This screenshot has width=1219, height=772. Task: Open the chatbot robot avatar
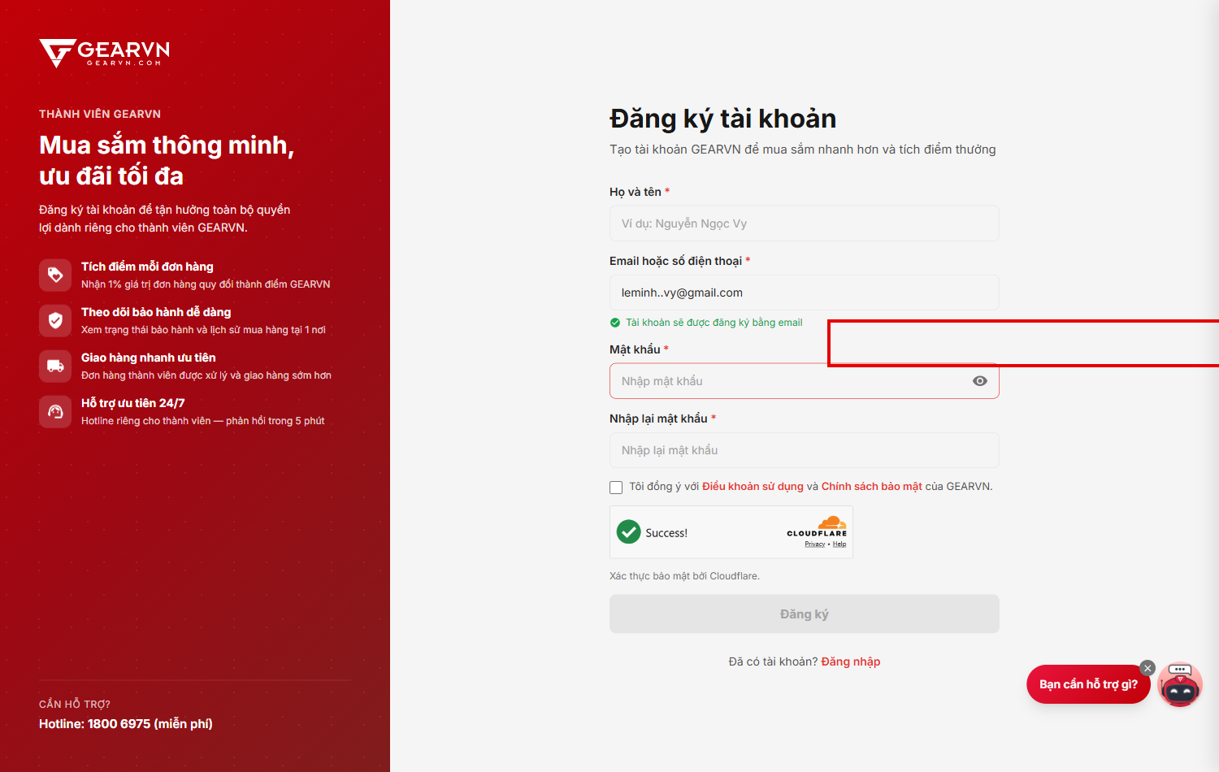1180,684
